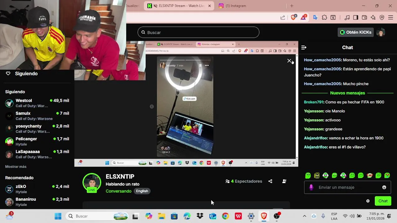Viewport: 397px width, 223px height.
Task: Open the Windows Start menu
Action: 58,216
